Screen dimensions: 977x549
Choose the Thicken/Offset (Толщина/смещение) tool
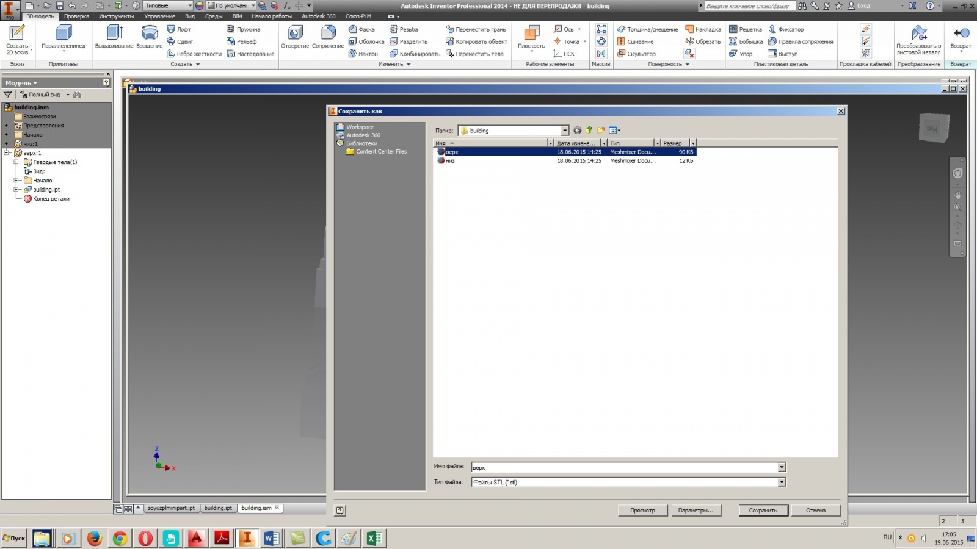[647, 29]
